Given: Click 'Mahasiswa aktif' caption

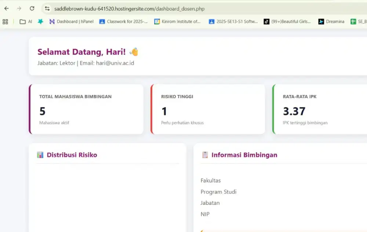Looking at the screenshot, I should pos(54,123).
